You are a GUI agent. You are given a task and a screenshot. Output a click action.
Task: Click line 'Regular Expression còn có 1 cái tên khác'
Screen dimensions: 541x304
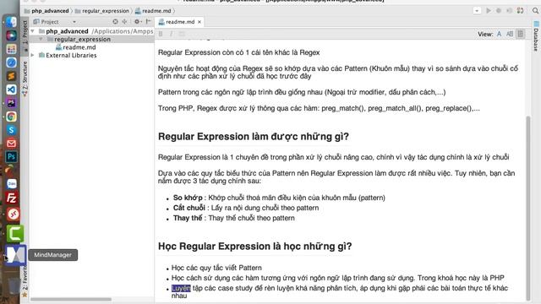pyautogui.click(x=238, y=52)
